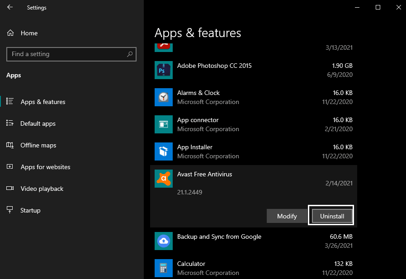Open Apps for websites settings
The width and height of the screenshot is (406, 279).
point(45,167)
